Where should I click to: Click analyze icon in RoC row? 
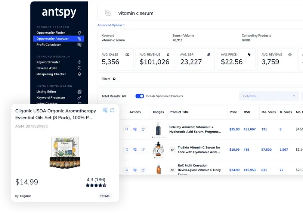(127, 170)
